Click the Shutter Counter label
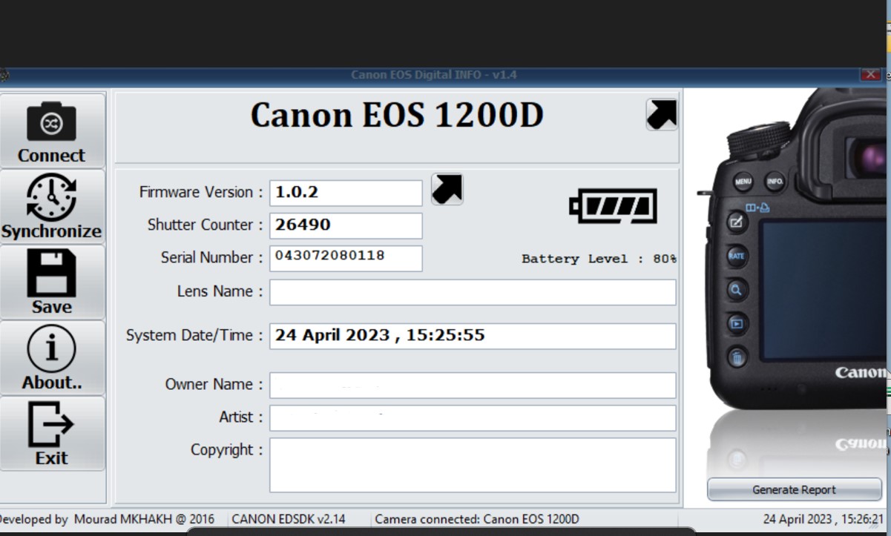The height and width of the screenshot is (536, 891). pos(206,225)
